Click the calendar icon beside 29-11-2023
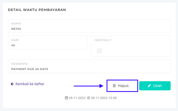The image size is (178, 111). [x=66, y=98]
